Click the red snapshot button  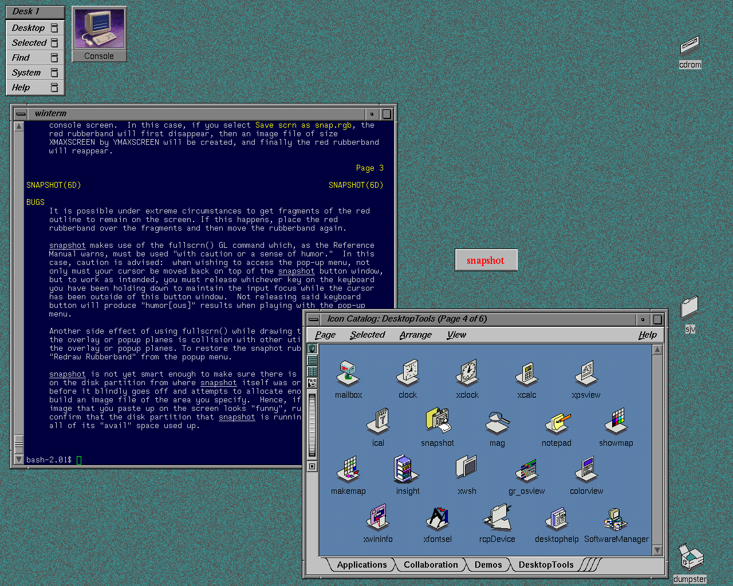[486, 260]
